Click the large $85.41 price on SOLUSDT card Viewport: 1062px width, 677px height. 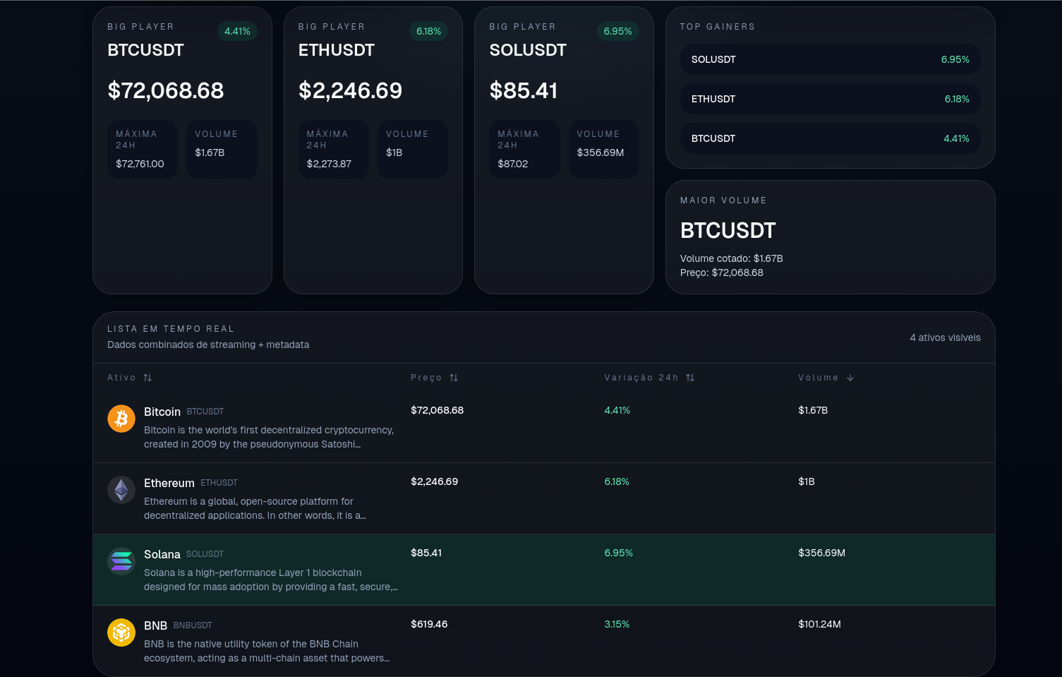coord(524,90)
